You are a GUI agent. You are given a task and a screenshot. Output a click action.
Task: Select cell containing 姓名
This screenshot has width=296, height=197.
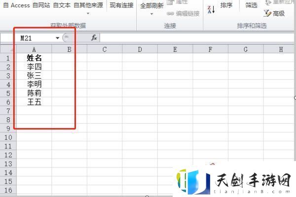pos(34,58)
